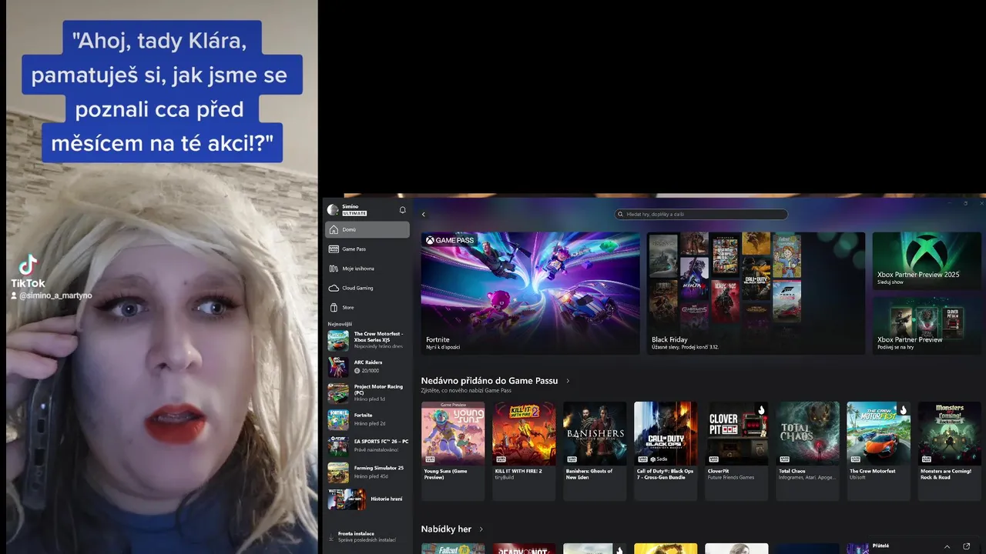
Task: Open the Black Friday sale banner
Action: point(756,293)
